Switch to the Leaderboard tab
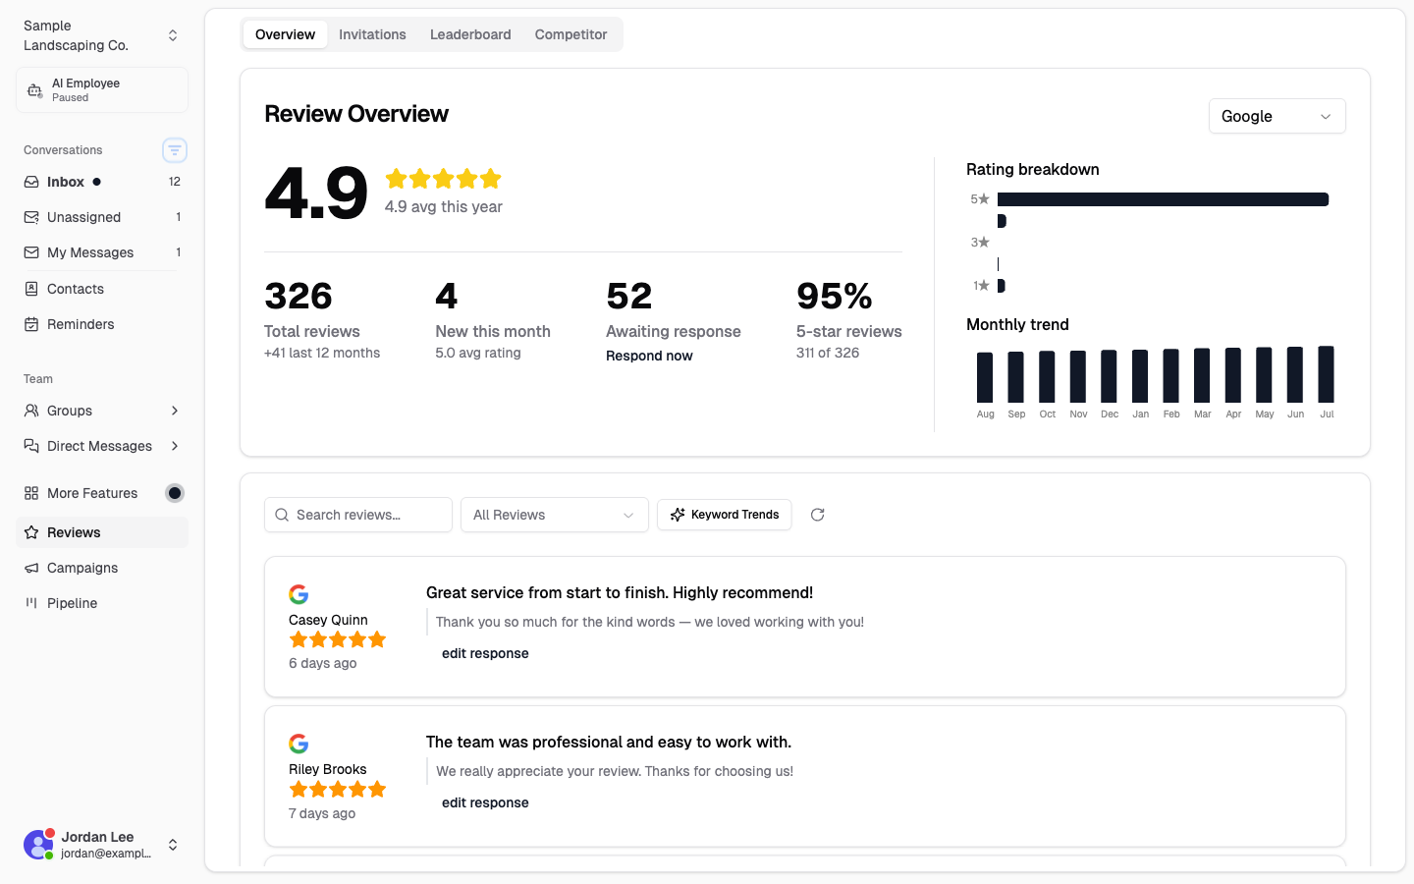 tap(470, 34)
